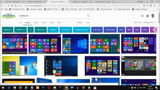
Task: Filter by screensaver chip
Action: pyautogui.click(x=66, y=30)
